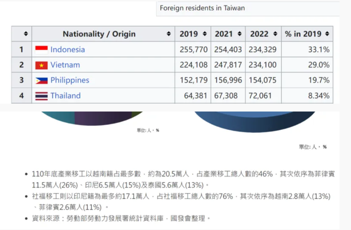Sort table by the 2019 column
Image resolution: width=351 pixels, height=230 pixels.
[205, 34]
